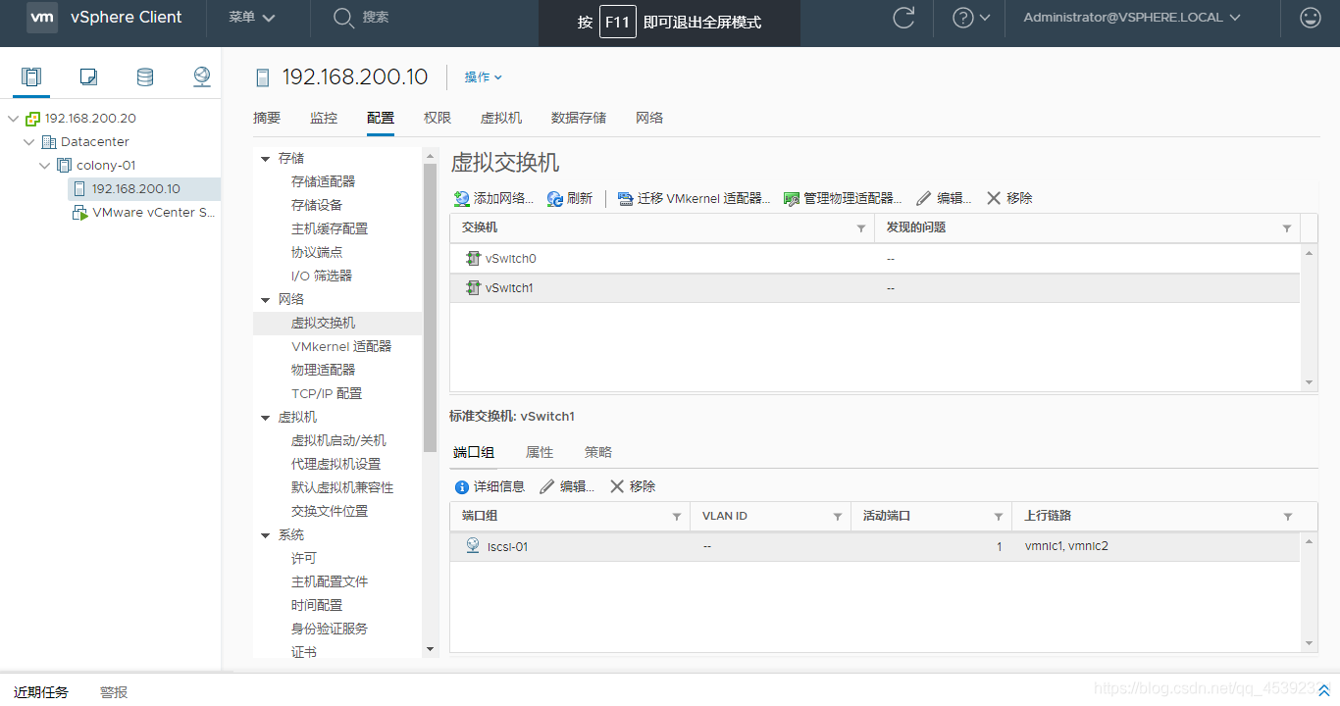Collapse the 存储 section in the config menu
This screenshot has height=706, width=1340.
[265, 159]
